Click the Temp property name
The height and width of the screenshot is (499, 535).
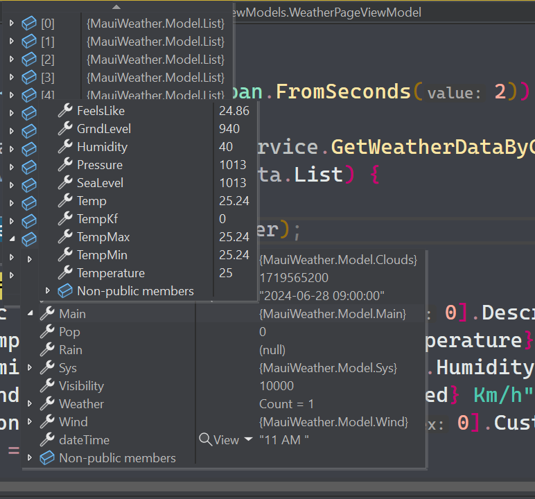pos(91,201)
